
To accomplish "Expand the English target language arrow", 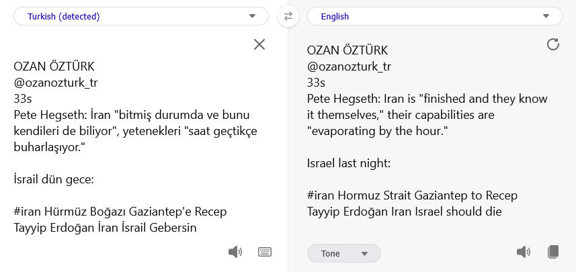I will coord(546,17).
